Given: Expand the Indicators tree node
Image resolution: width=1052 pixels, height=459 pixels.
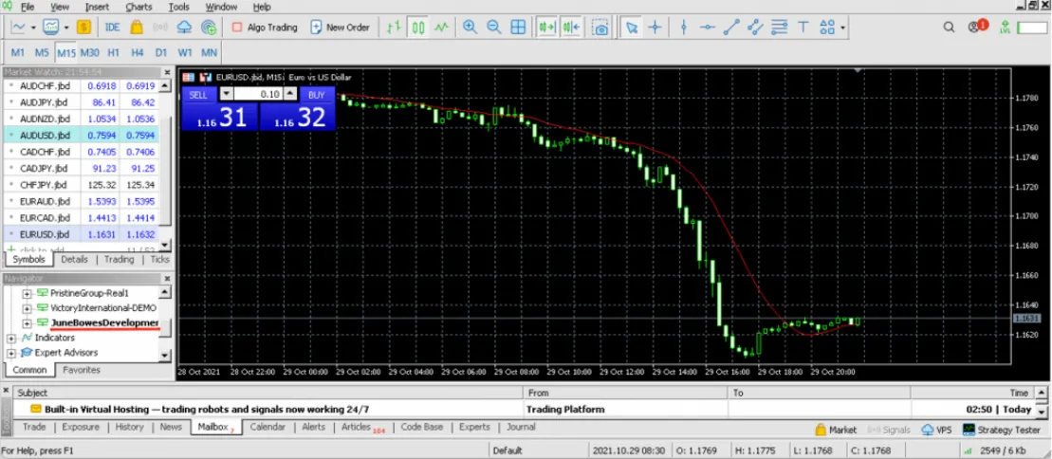Looking at the screenshot, I should coord(11,338).
